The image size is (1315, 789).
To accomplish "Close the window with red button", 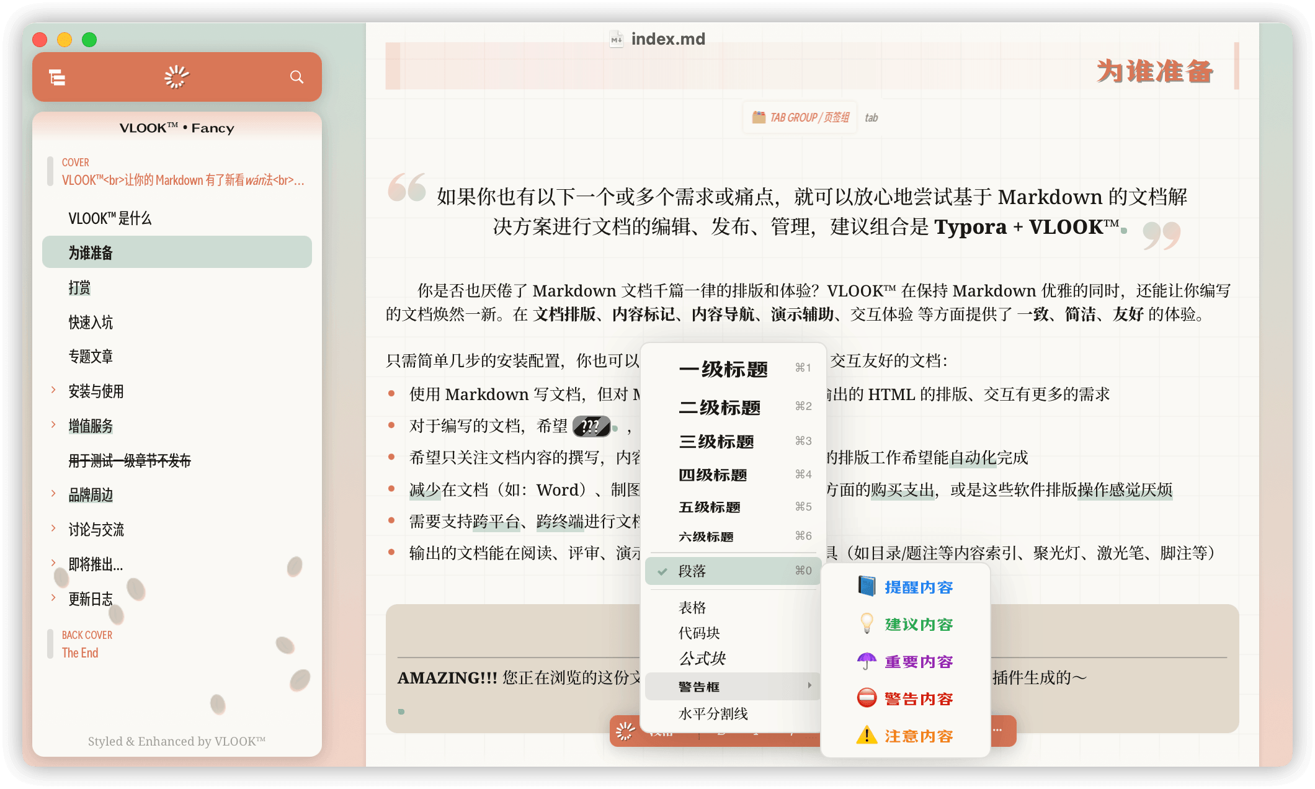I will click(40, 40).
